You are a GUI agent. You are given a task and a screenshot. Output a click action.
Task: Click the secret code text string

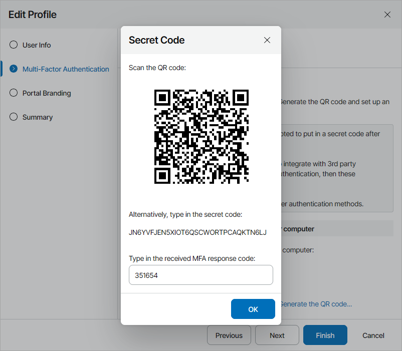point(197,232)
